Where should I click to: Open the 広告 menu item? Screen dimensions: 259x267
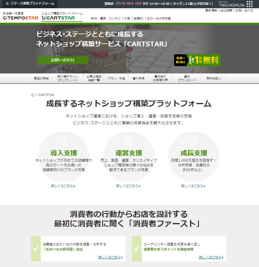tap(127, 18)
